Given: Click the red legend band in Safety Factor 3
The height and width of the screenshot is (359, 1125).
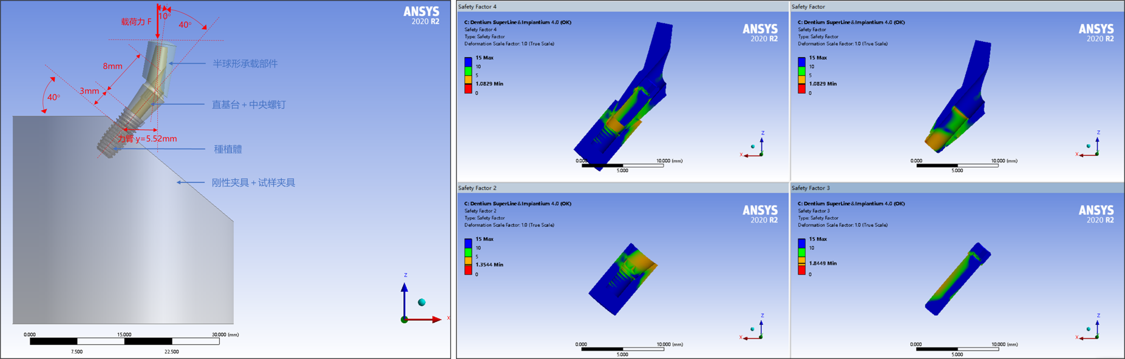Looking at the screenshot, I should click(801, 270).
